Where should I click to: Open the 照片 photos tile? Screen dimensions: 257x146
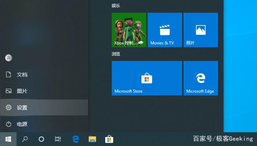tap(201, 30)
